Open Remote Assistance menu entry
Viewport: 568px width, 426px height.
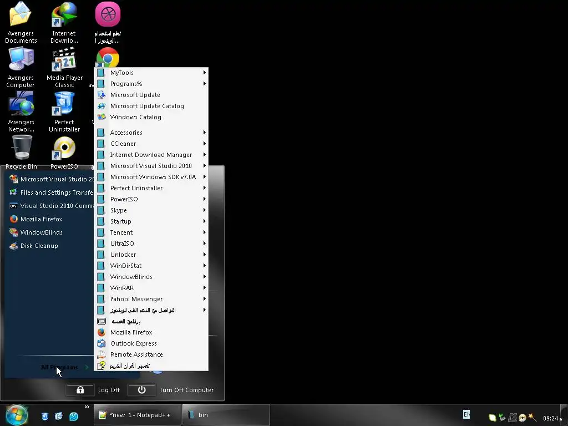pos(151,354)
